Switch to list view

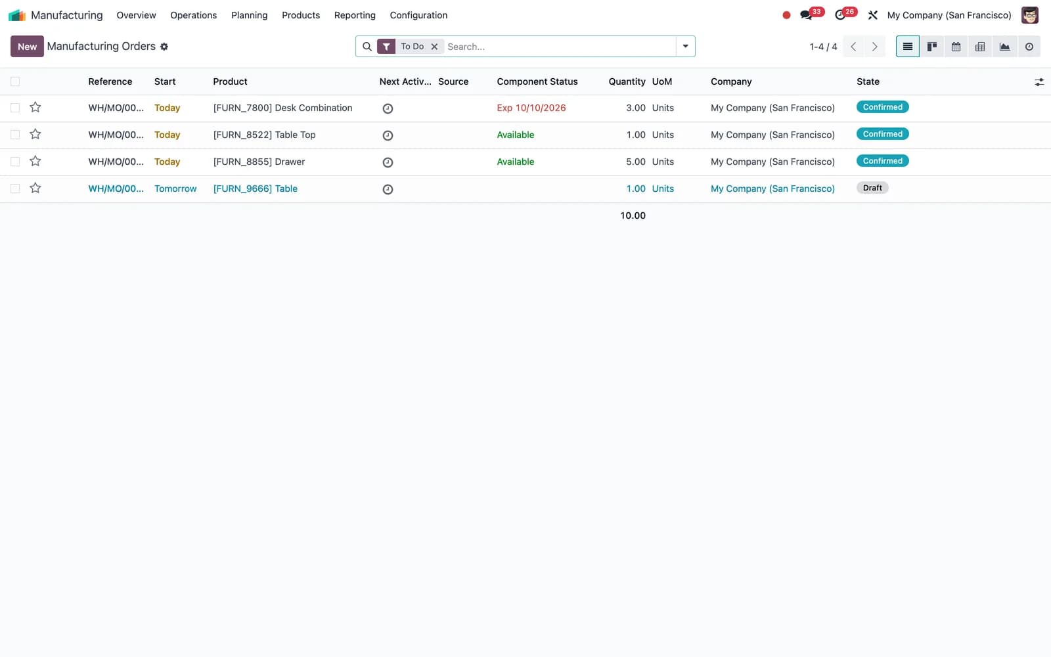(908, 47)
